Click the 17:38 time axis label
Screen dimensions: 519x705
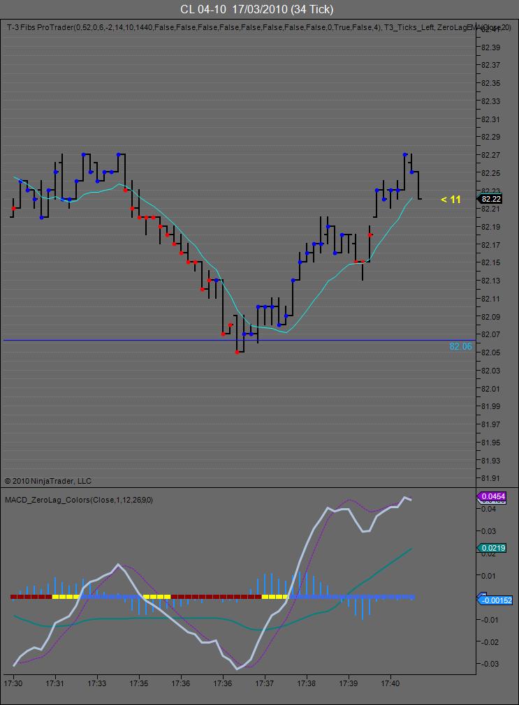pyautogui.click(x=306, y=683)
